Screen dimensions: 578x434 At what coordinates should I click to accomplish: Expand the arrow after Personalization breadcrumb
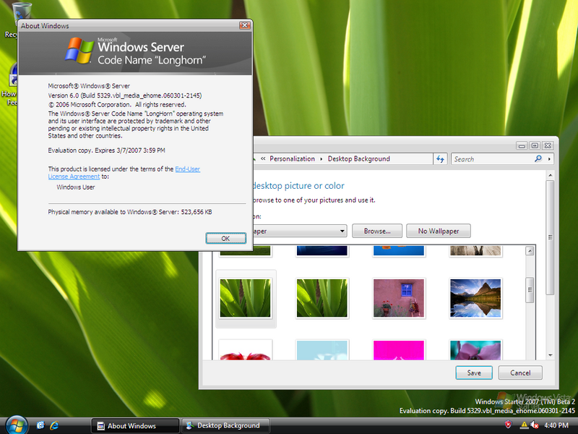(321, 158)
